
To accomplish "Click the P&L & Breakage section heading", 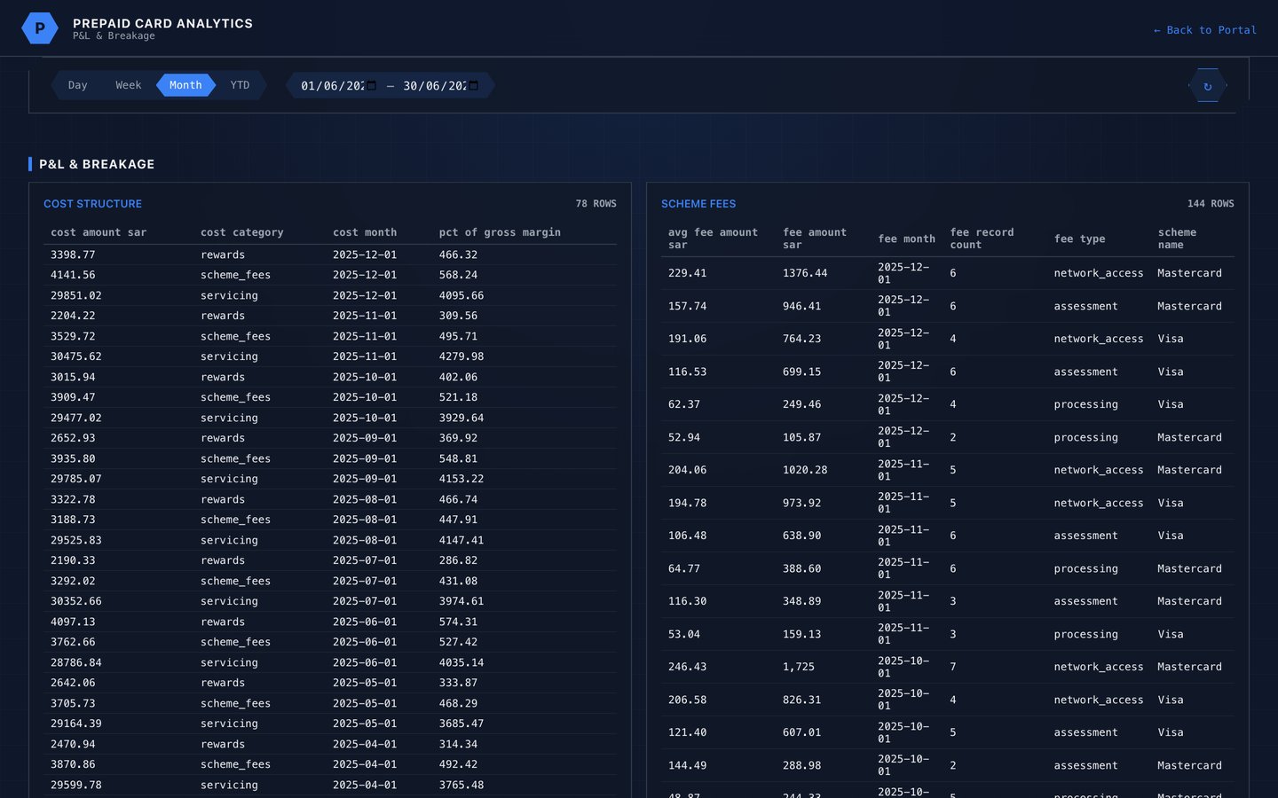I will click(x=97, y=164).
